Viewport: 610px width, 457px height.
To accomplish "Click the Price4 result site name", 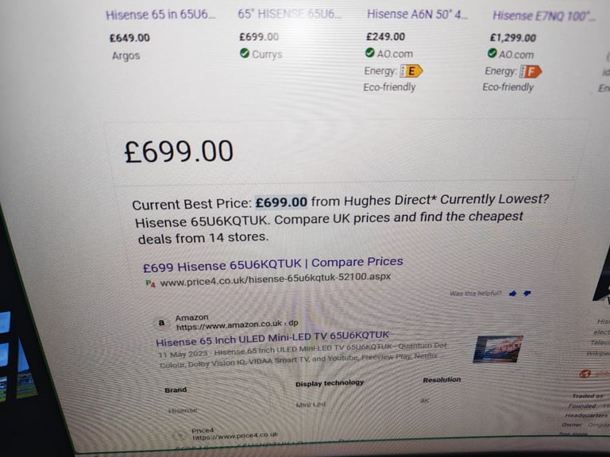I will click(203, 430).
